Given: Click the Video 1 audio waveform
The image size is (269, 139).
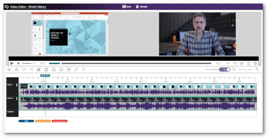Looking at the screenshot, I should (138, 93).
